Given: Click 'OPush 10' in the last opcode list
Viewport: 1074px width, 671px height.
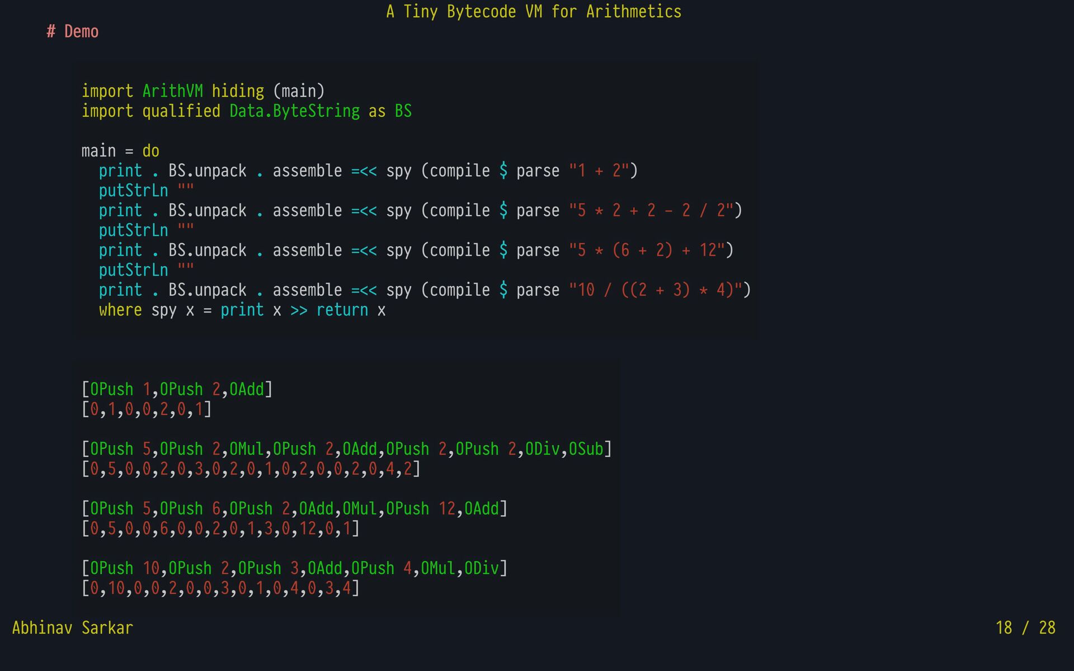Looking at the screenshot, I should [125, 569].
